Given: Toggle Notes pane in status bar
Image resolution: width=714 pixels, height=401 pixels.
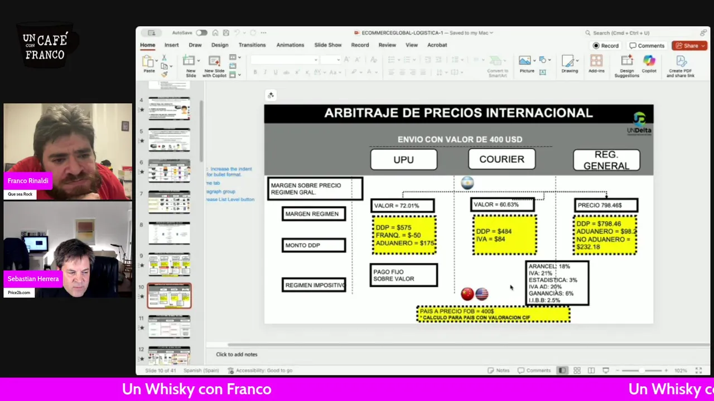Looking at the screenshot, I should coord(499,370).
